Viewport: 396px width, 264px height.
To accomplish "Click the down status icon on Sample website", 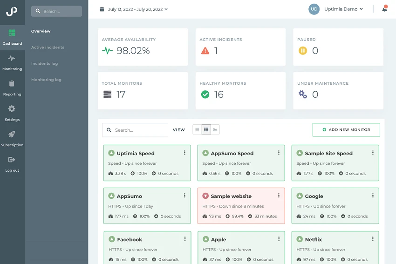I will tap(205, 196).
